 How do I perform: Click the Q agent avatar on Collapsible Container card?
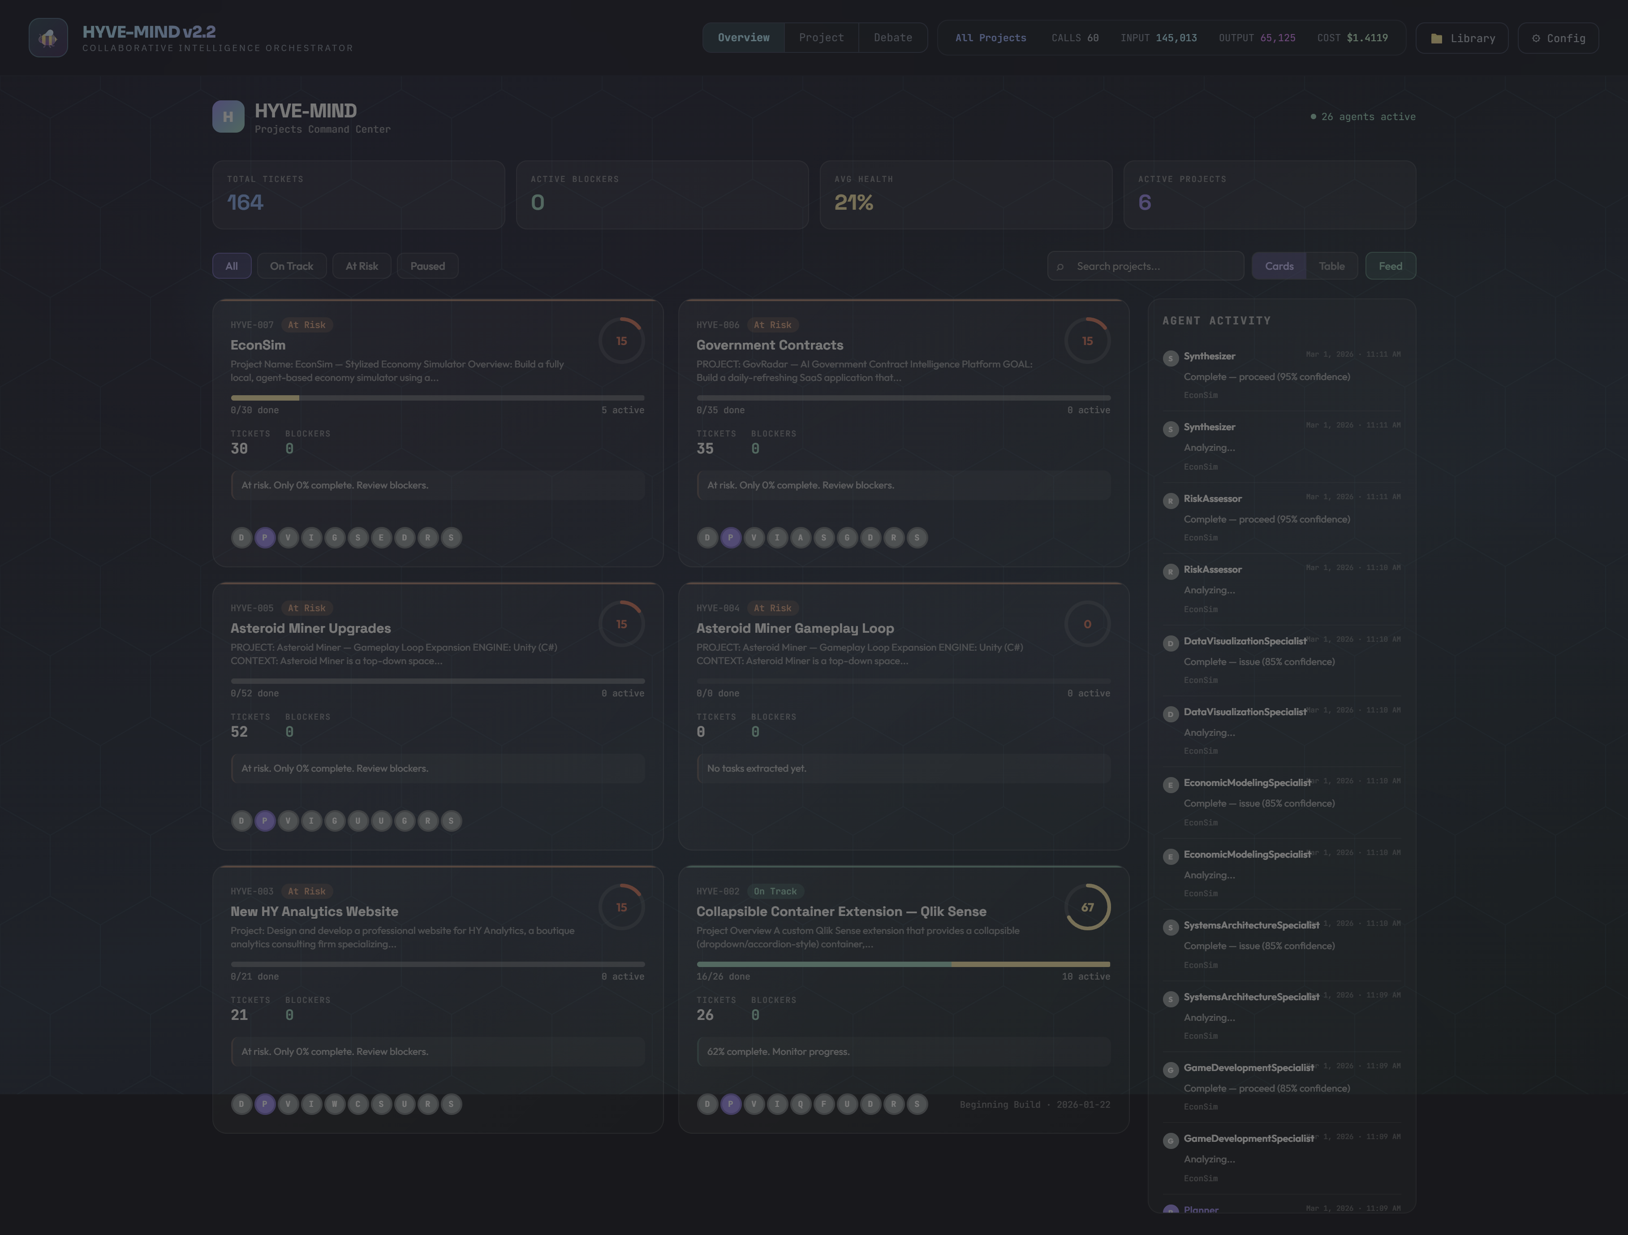click(x=801, y=1104)
